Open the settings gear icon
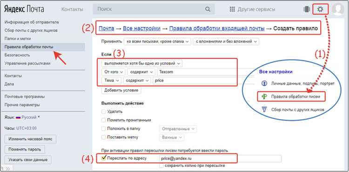 point(320,9)
